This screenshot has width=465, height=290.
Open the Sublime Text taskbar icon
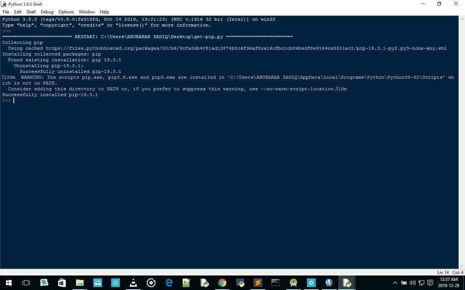258,283
